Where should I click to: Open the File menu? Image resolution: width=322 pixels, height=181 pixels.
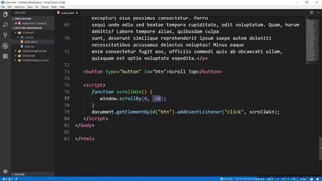tap(3, 7)
